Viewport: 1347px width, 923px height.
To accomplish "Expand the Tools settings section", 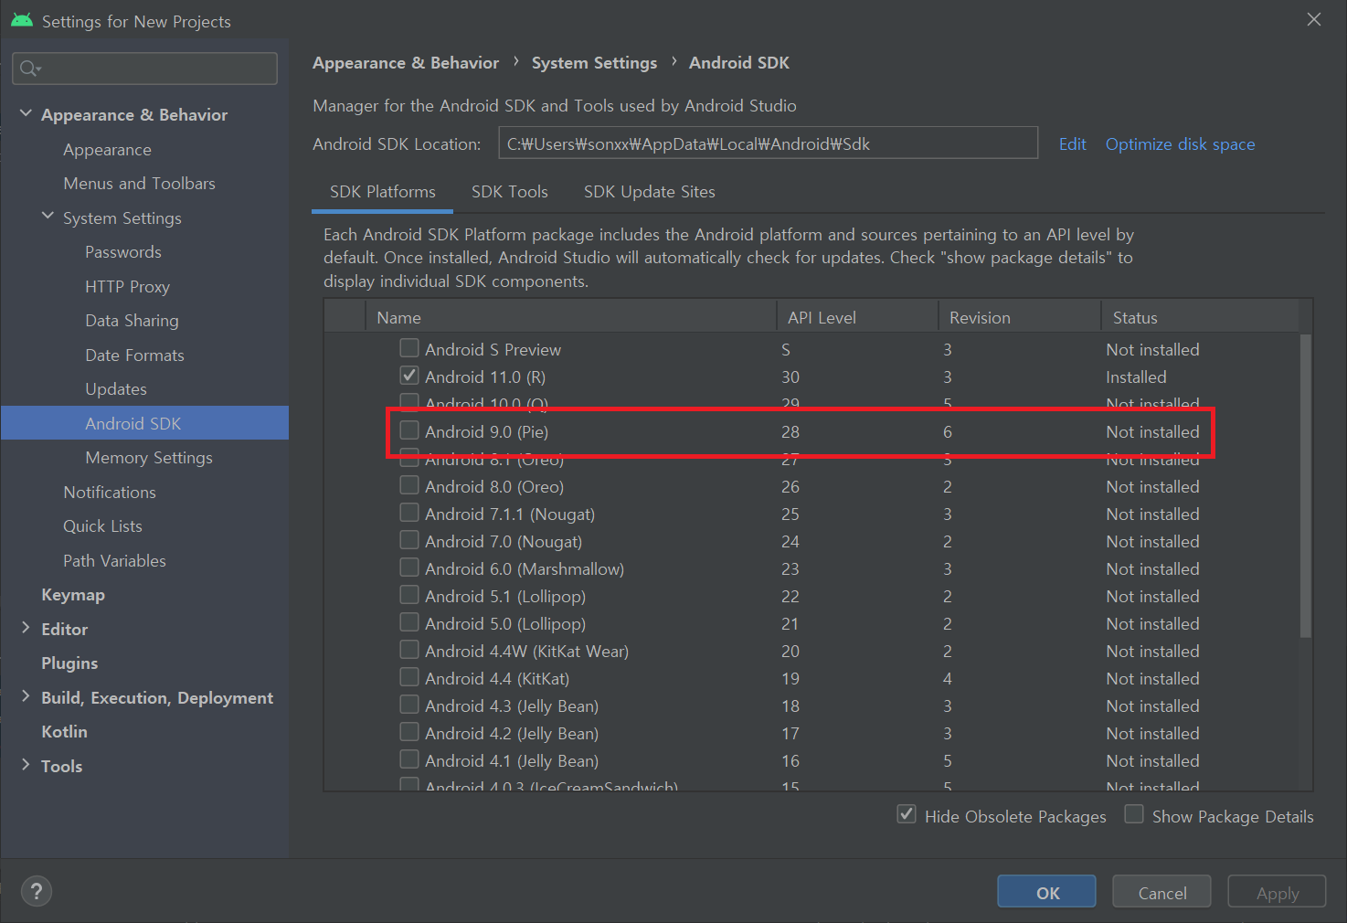I will [x=26, y=765].
